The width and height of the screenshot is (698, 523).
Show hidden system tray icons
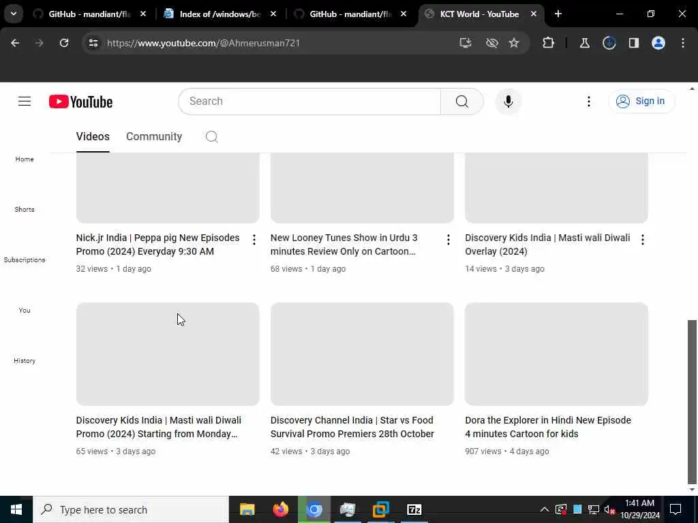coord(545,509)
